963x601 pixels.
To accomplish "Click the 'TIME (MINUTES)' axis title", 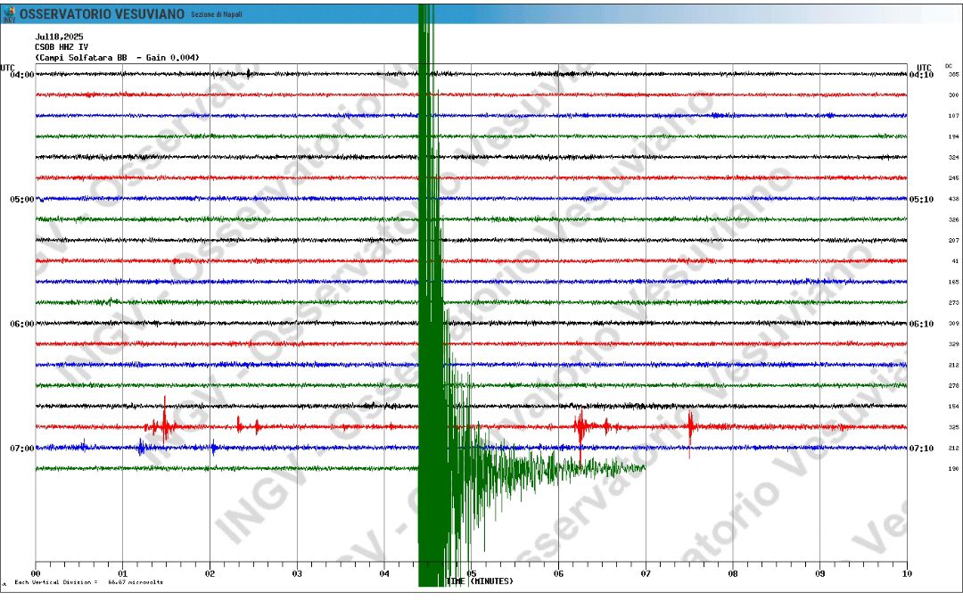I will pos(480,581).
